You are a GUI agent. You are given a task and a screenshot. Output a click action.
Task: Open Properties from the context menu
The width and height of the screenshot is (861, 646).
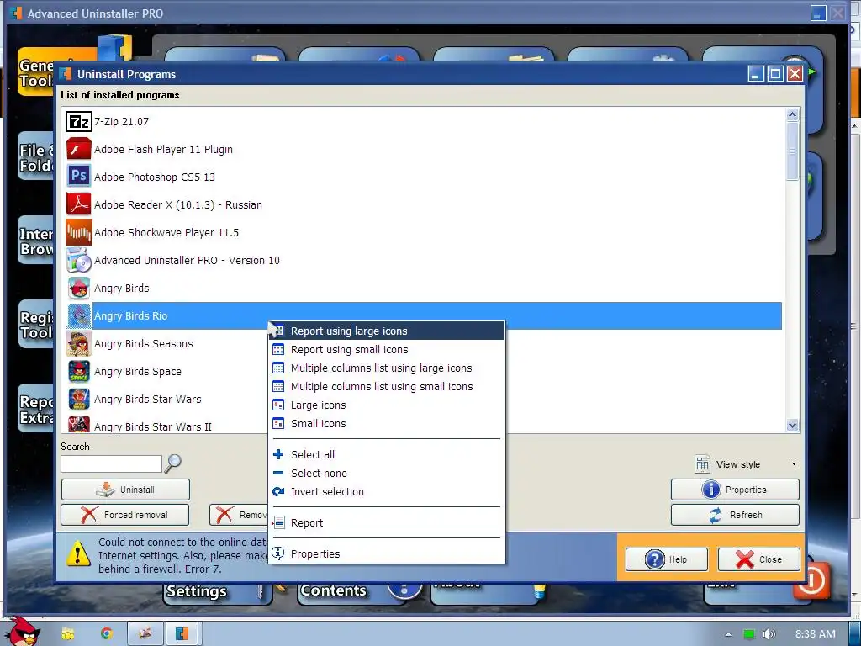(x=387, y=553)
